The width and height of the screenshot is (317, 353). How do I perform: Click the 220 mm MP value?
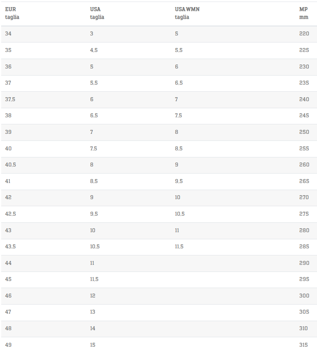pyautogui.click(x=304, y=34)
